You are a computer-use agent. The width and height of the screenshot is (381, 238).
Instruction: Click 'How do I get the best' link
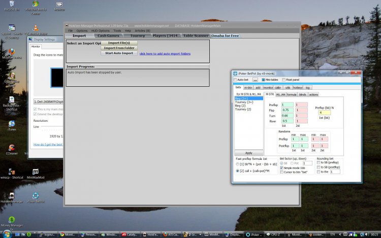click(x=48, y=144)
